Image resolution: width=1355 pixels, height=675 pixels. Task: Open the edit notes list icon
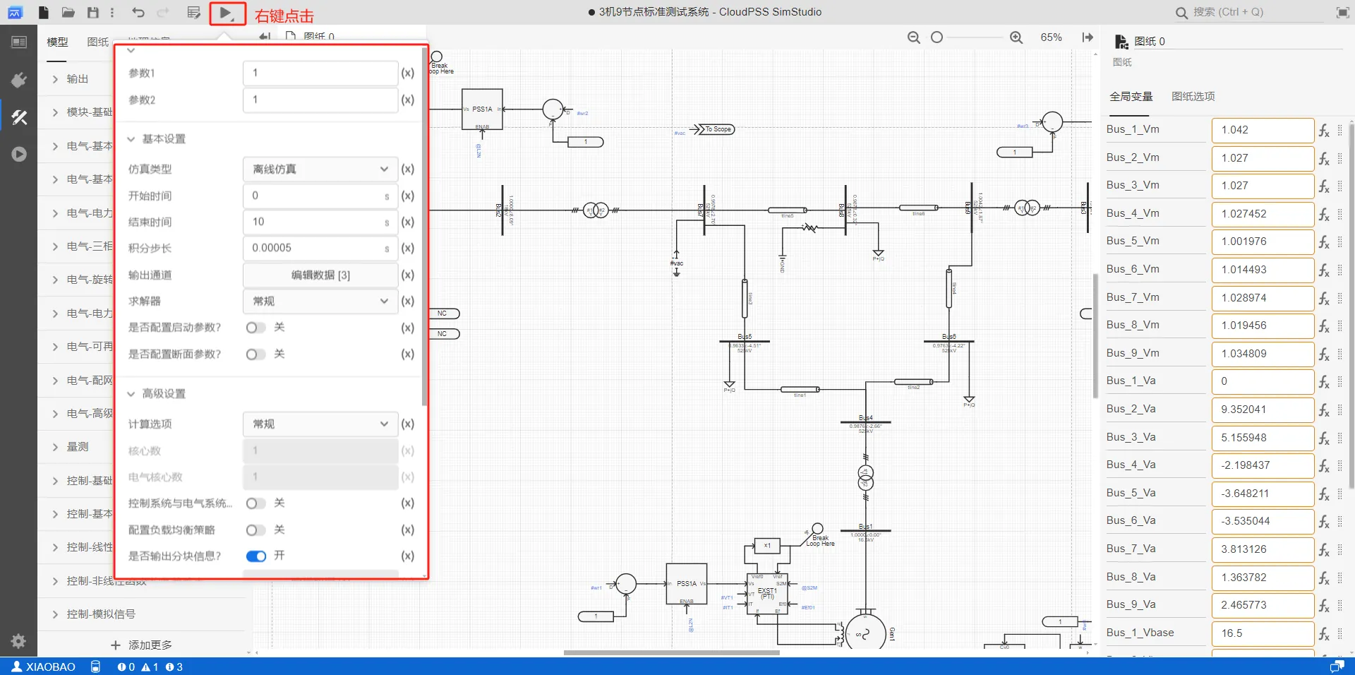193,12
